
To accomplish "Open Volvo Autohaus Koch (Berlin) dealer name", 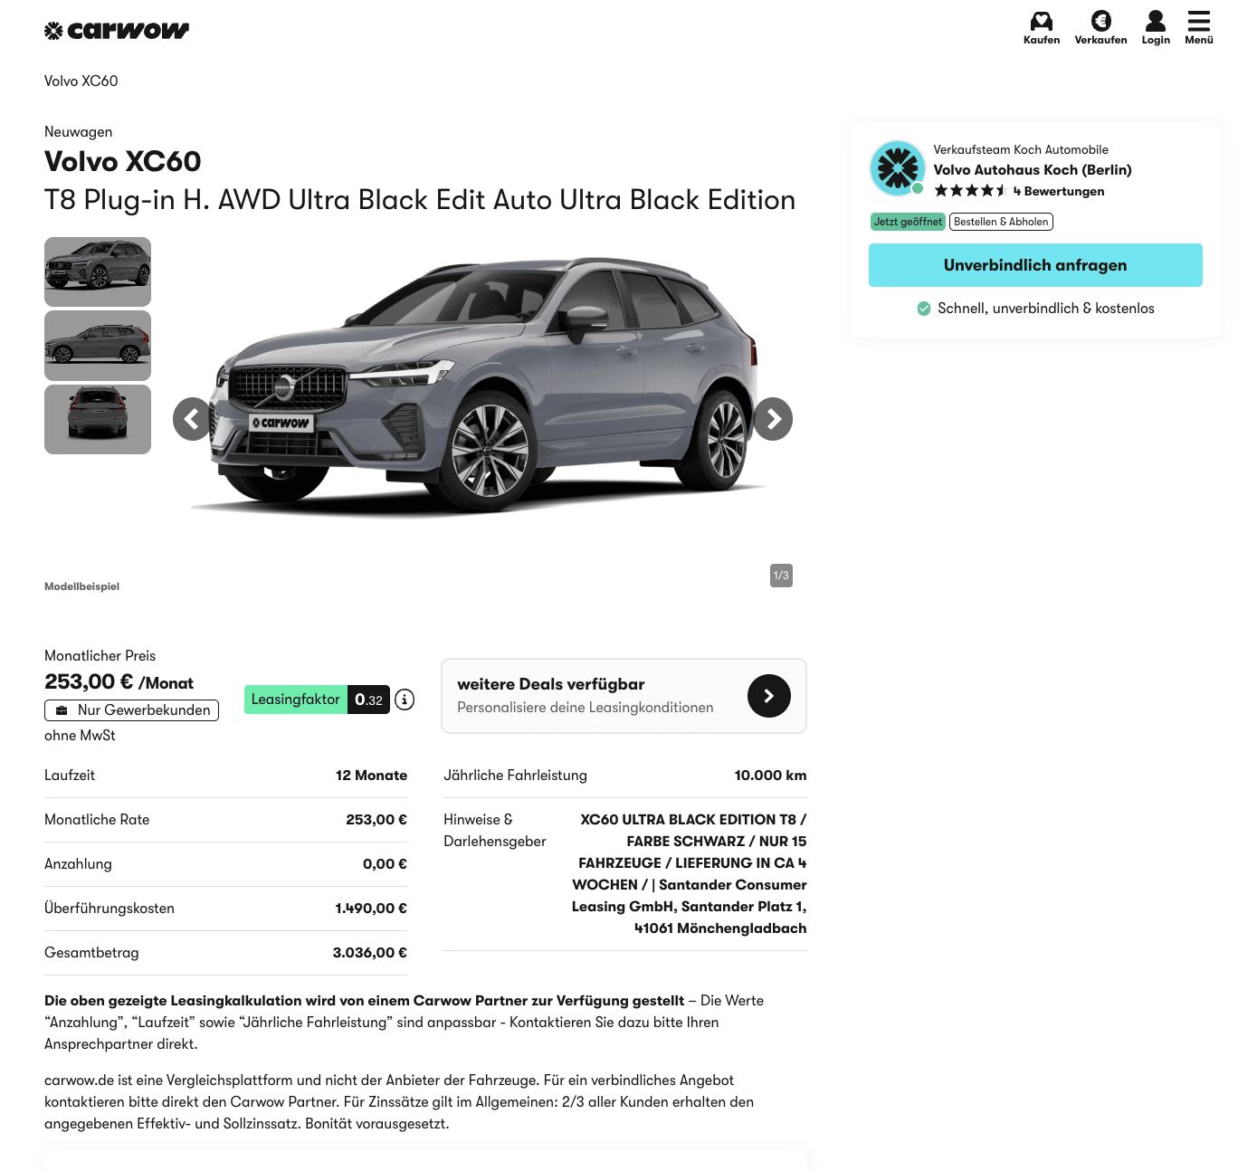I will (1033, 169).
